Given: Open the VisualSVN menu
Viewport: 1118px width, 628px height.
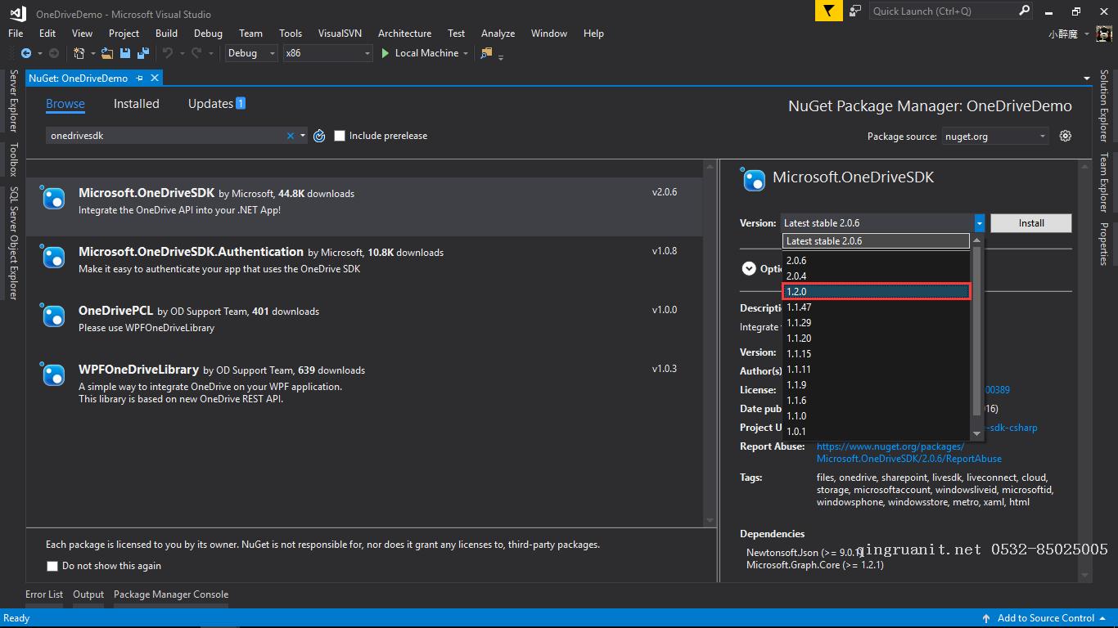Looking at the screenshot, I should (340, 34).
